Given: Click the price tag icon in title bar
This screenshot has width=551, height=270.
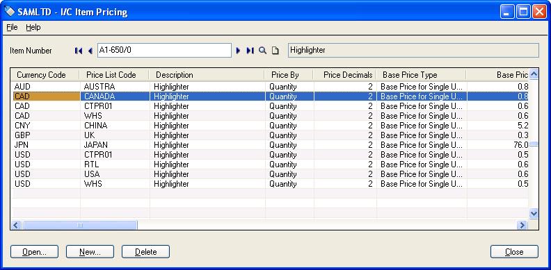Looking at the screenshot, I should 10,12.
